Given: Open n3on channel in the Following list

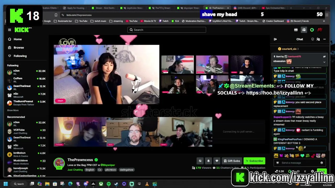Looking at the screenshot, I should tap(26, 72).
